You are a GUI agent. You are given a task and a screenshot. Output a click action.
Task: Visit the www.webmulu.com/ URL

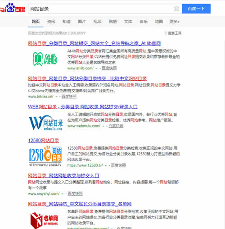[x=84, y=126]
